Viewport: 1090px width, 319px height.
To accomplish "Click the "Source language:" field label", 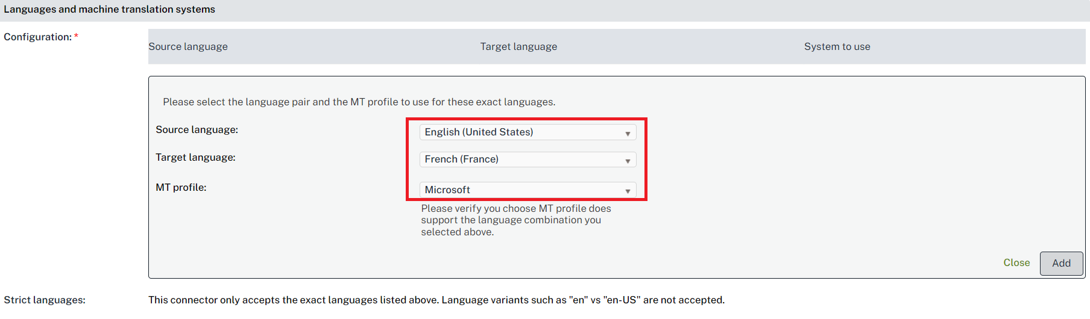I will (x=197, y=130).
